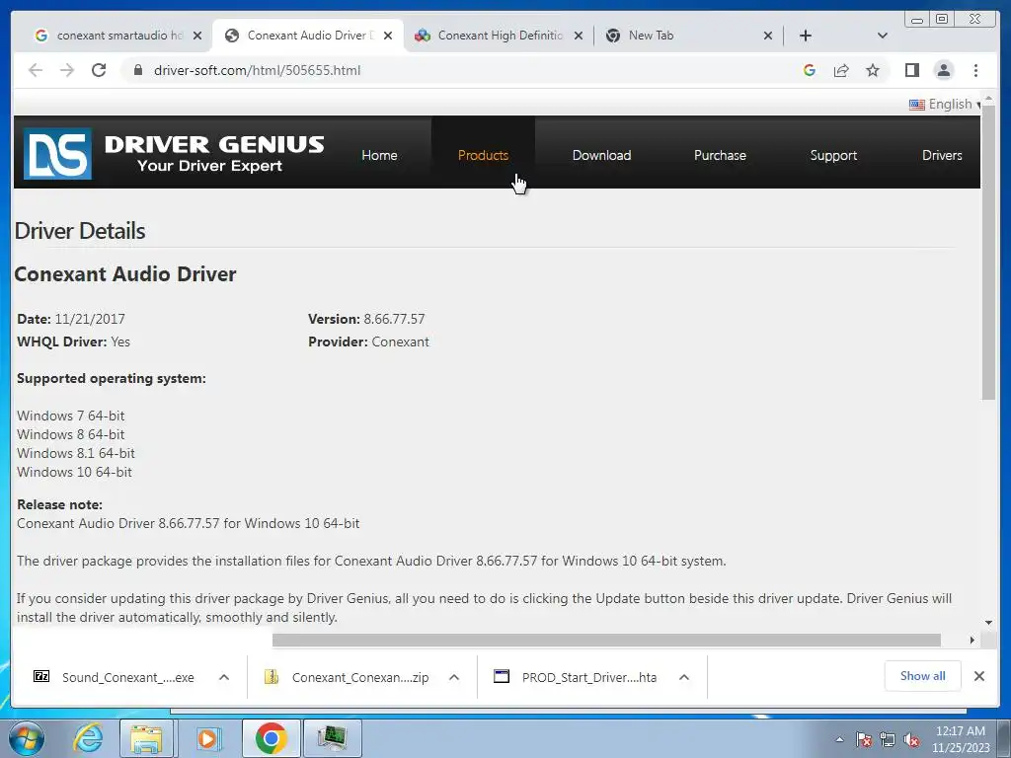
Task: Click the network tray icon
Action: click(x=888, y=740)
